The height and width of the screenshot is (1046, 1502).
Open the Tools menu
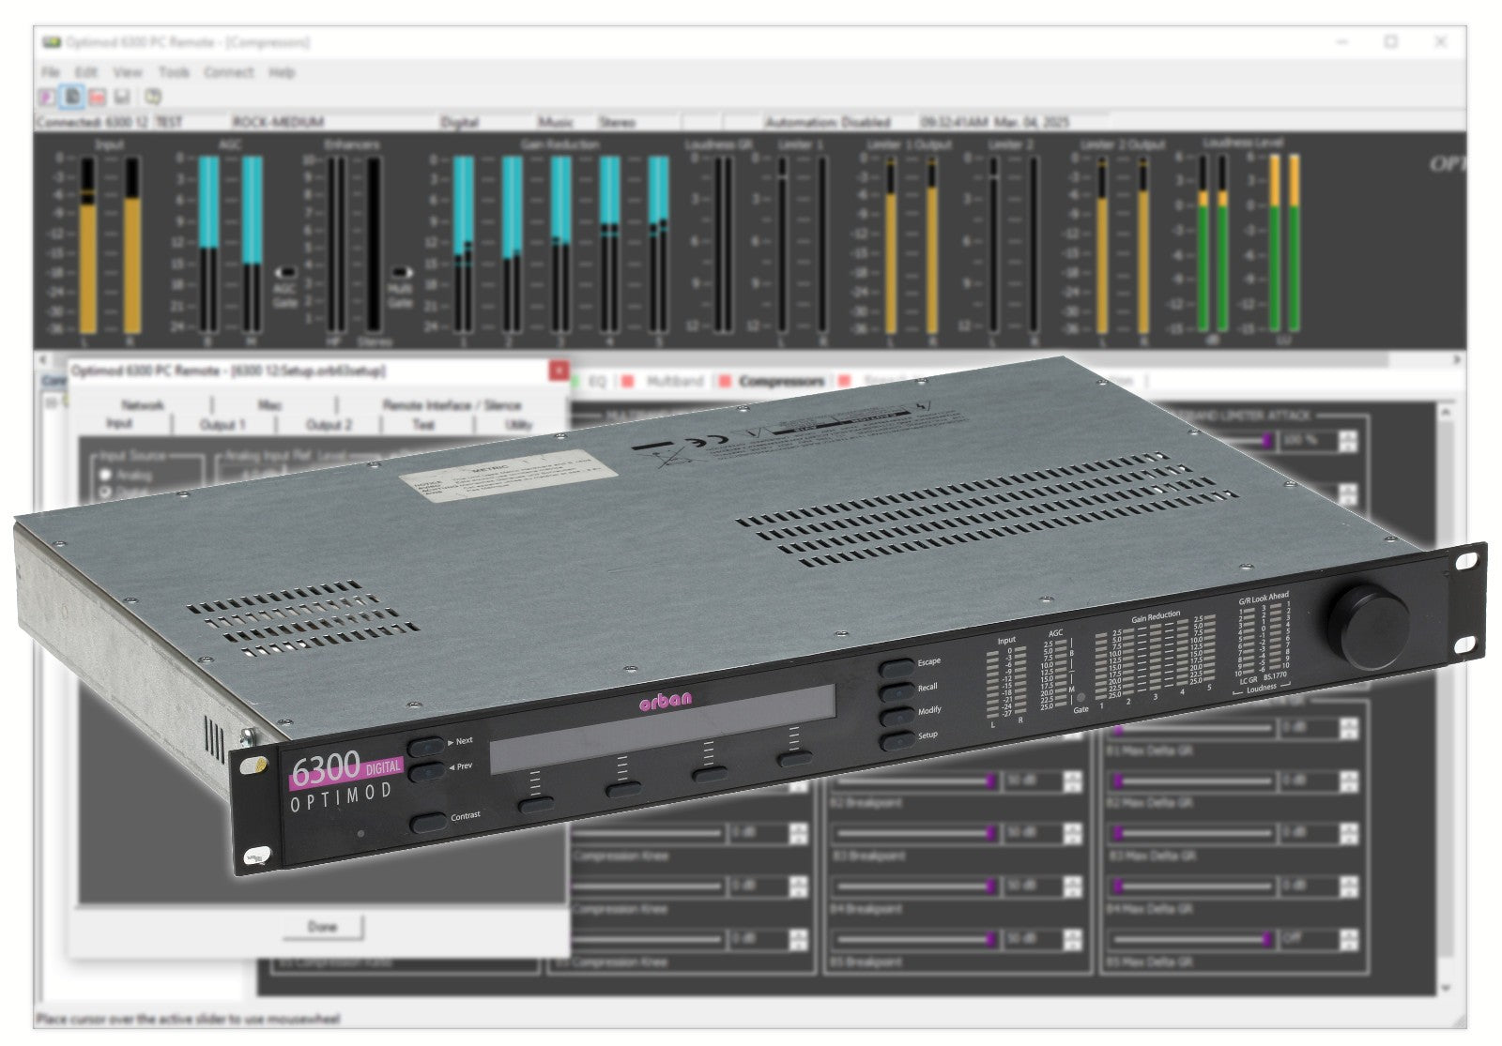[174, 72]
